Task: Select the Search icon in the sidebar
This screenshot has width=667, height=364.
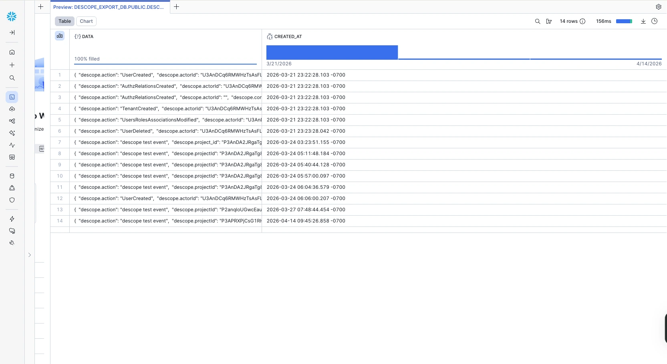Action: click(x=12, y=78)
